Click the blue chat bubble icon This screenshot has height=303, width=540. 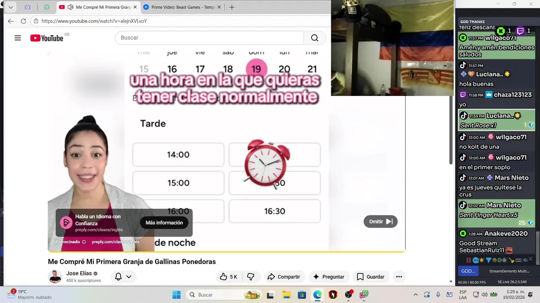click(x=475, y=260)
